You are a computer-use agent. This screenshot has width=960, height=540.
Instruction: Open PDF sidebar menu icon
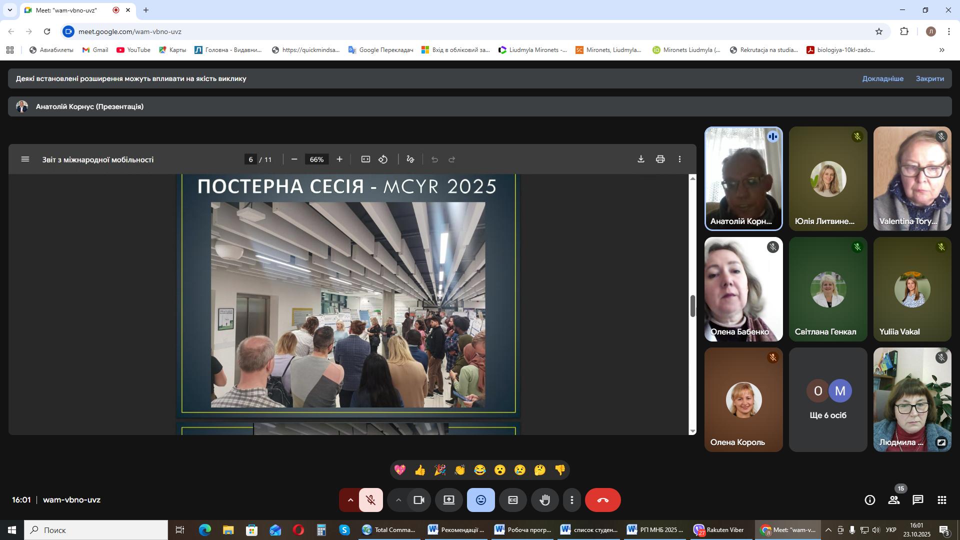click(25, 159)
